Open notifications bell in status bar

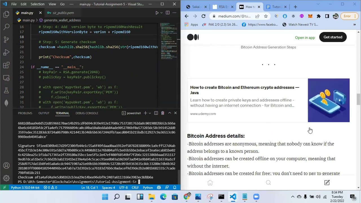[x=175, y=187]
